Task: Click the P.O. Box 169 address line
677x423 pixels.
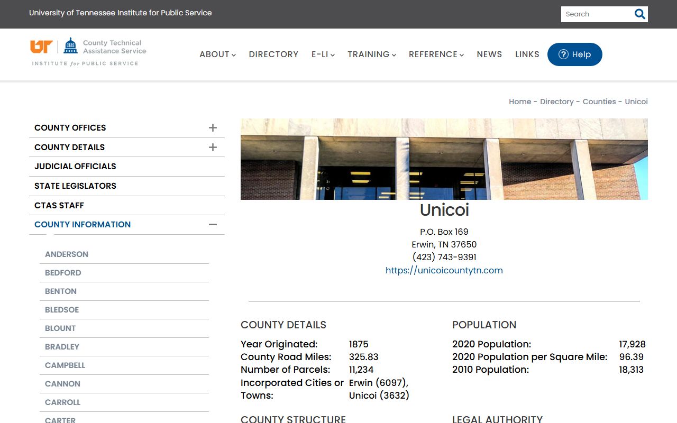Action: 444,232
